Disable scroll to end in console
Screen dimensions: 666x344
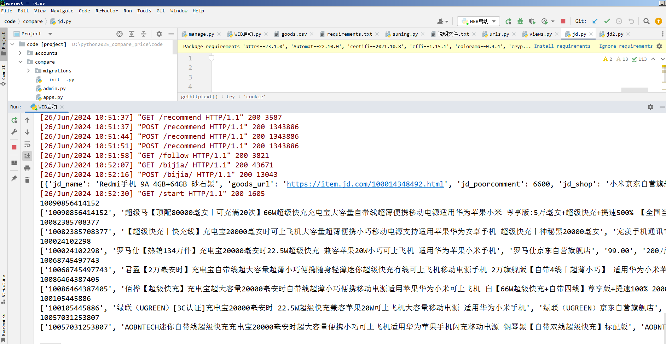click(x=27, y=156)
